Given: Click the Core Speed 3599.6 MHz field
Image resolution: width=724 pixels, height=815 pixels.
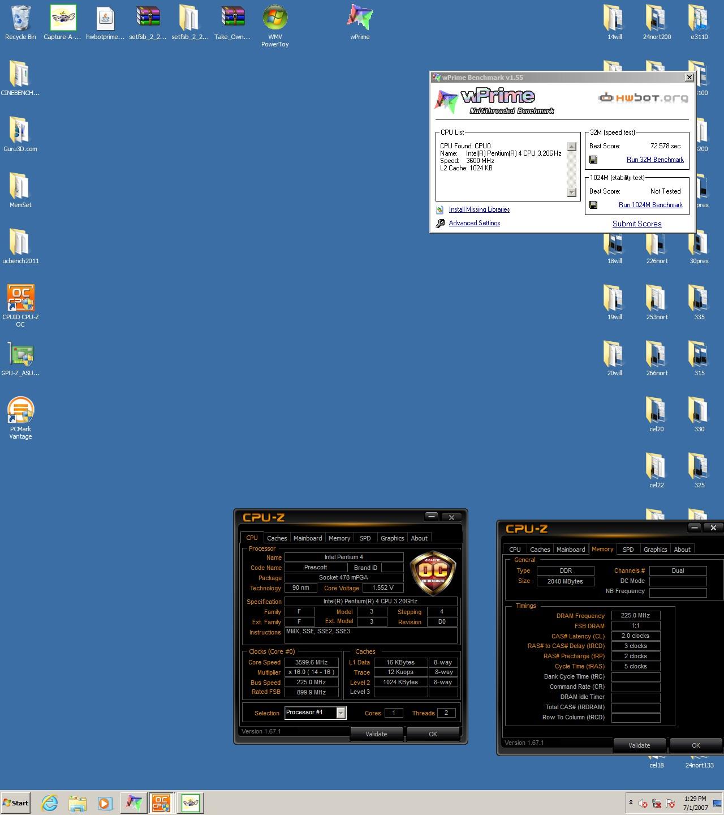Looking at the screenshot, I should pyautogui.click(x=311, y=662).
